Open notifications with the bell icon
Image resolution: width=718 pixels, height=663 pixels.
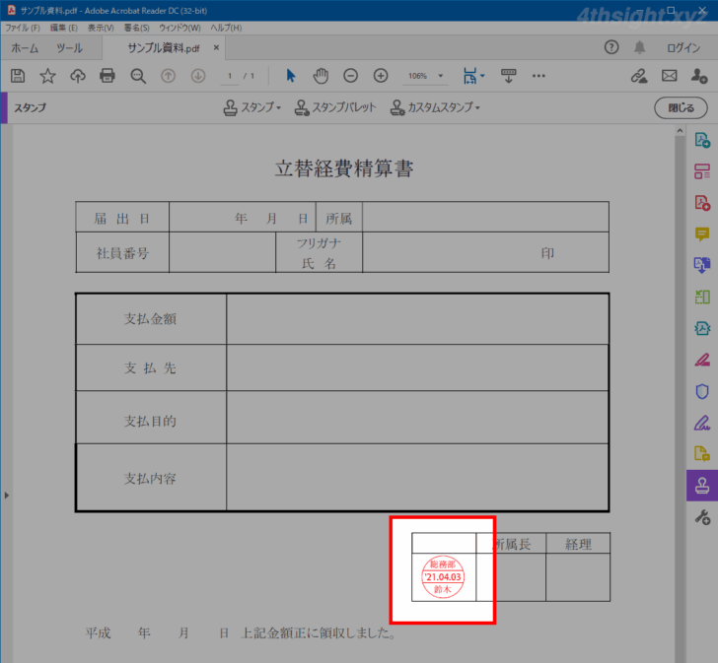[640, 47]
